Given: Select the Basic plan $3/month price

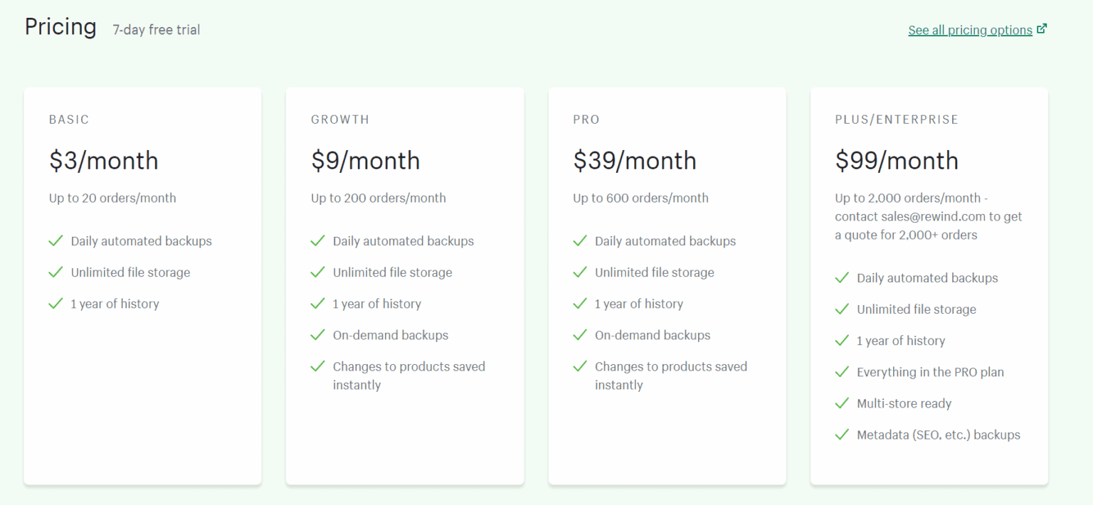Looking at the screenshot, I should pos(103,161).
